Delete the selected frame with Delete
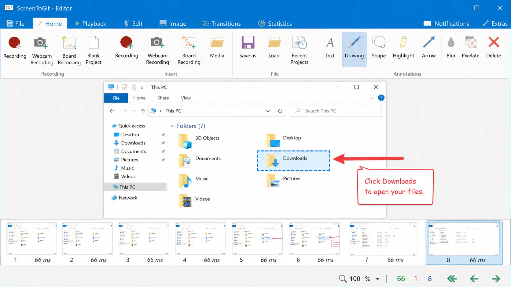Viewport: 511px width, 287px height. pos(494,48)
